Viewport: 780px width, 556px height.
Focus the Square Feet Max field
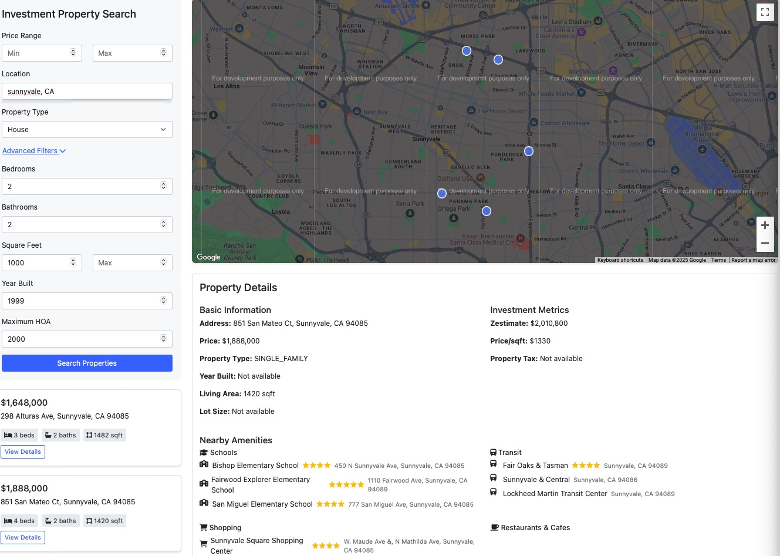point(133,263)
